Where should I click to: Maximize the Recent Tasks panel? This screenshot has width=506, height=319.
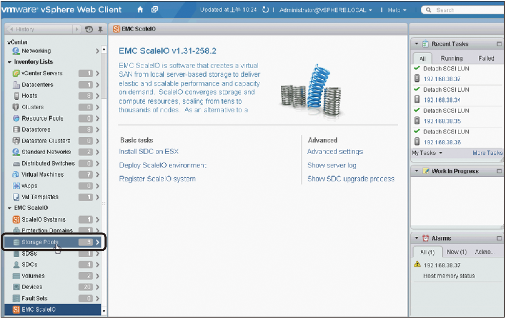499,44
